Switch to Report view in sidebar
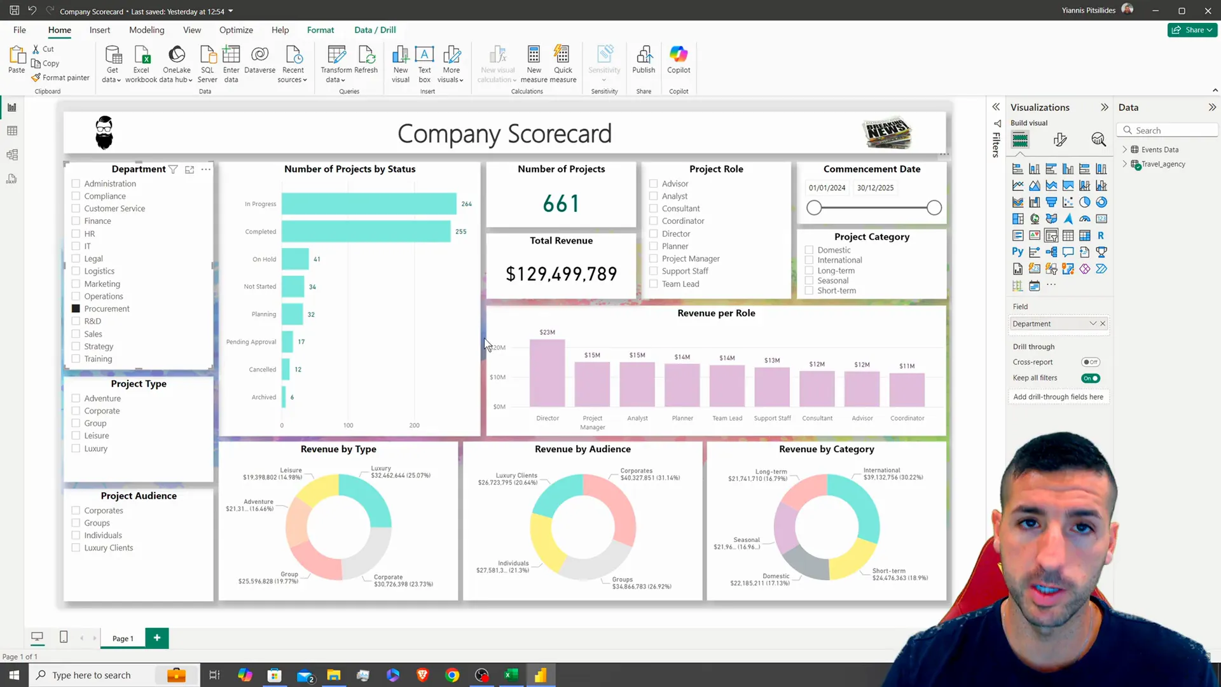The image size is (1221, 687). (12, 107)
